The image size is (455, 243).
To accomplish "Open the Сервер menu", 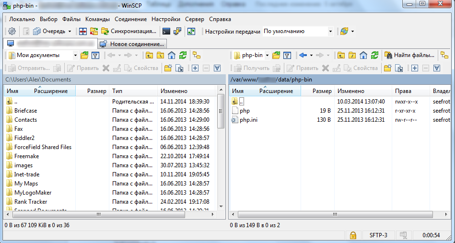I will (195, 19).
